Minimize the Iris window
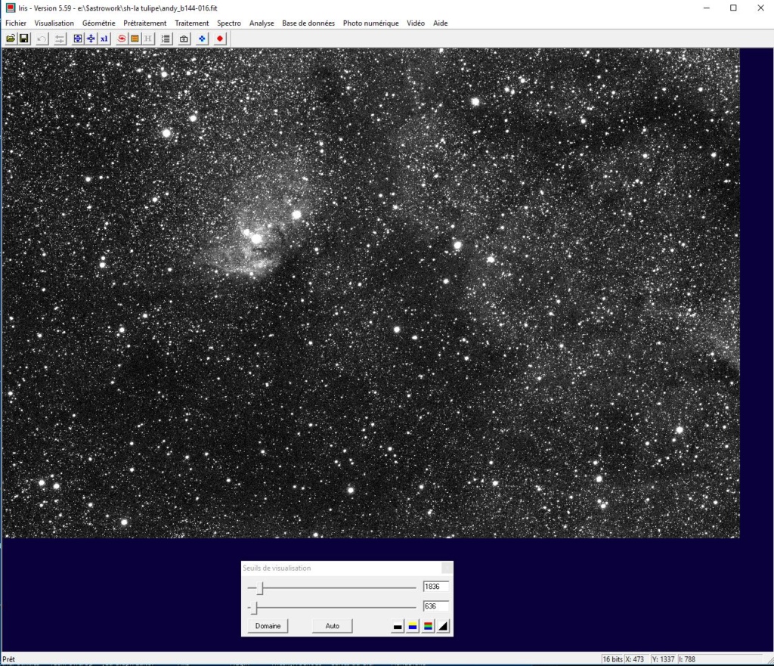774x666 pixels. [x=707, y=8]
